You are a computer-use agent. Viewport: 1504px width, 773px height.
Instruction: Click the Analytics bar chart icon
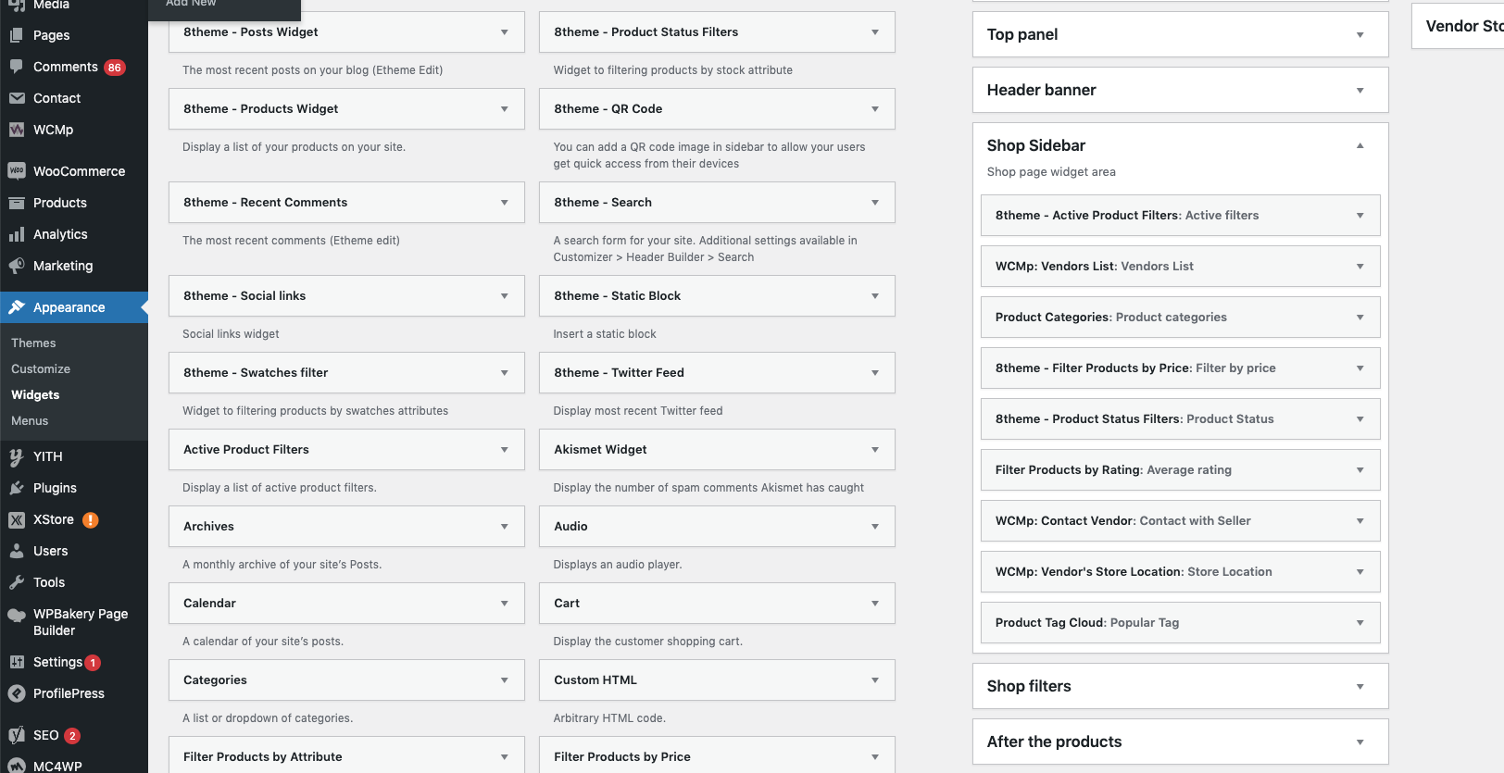[x=17, y=234]
